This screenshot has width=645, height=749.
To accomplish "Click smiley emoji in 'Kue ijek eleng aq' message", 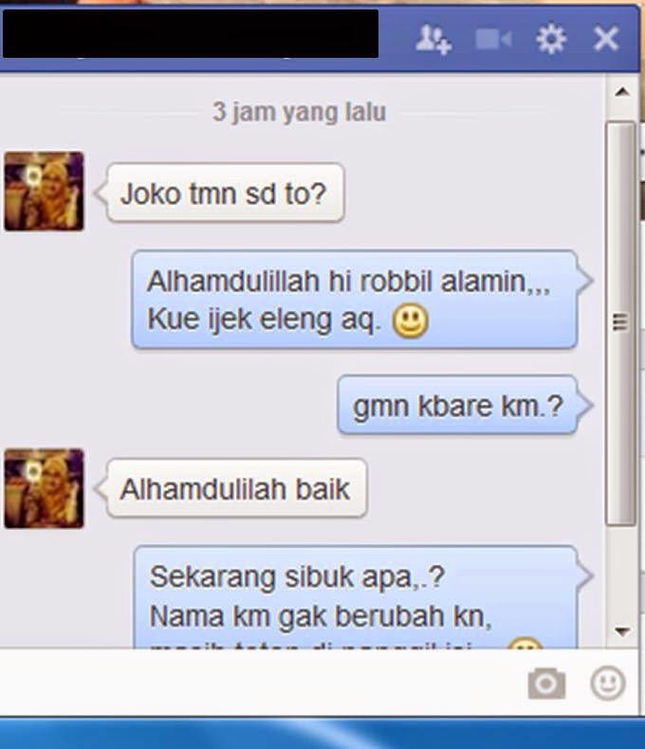I will click(411, 320).
